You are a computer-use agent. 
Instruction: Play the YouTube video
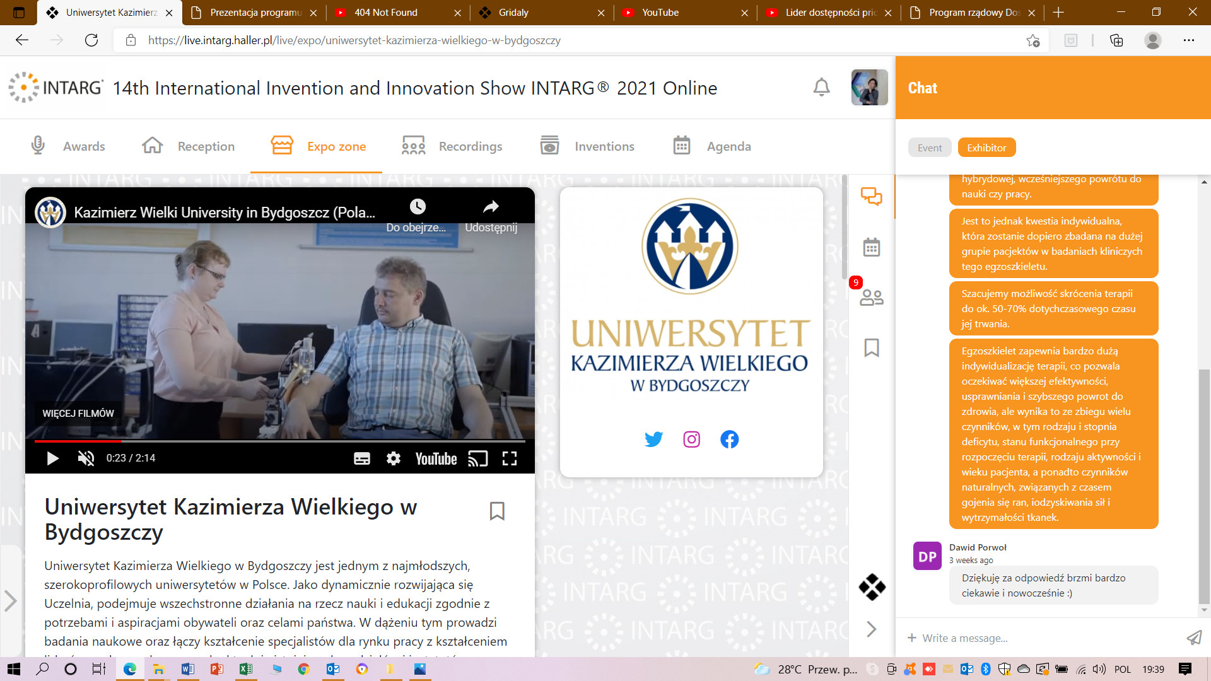pos(53,458)
